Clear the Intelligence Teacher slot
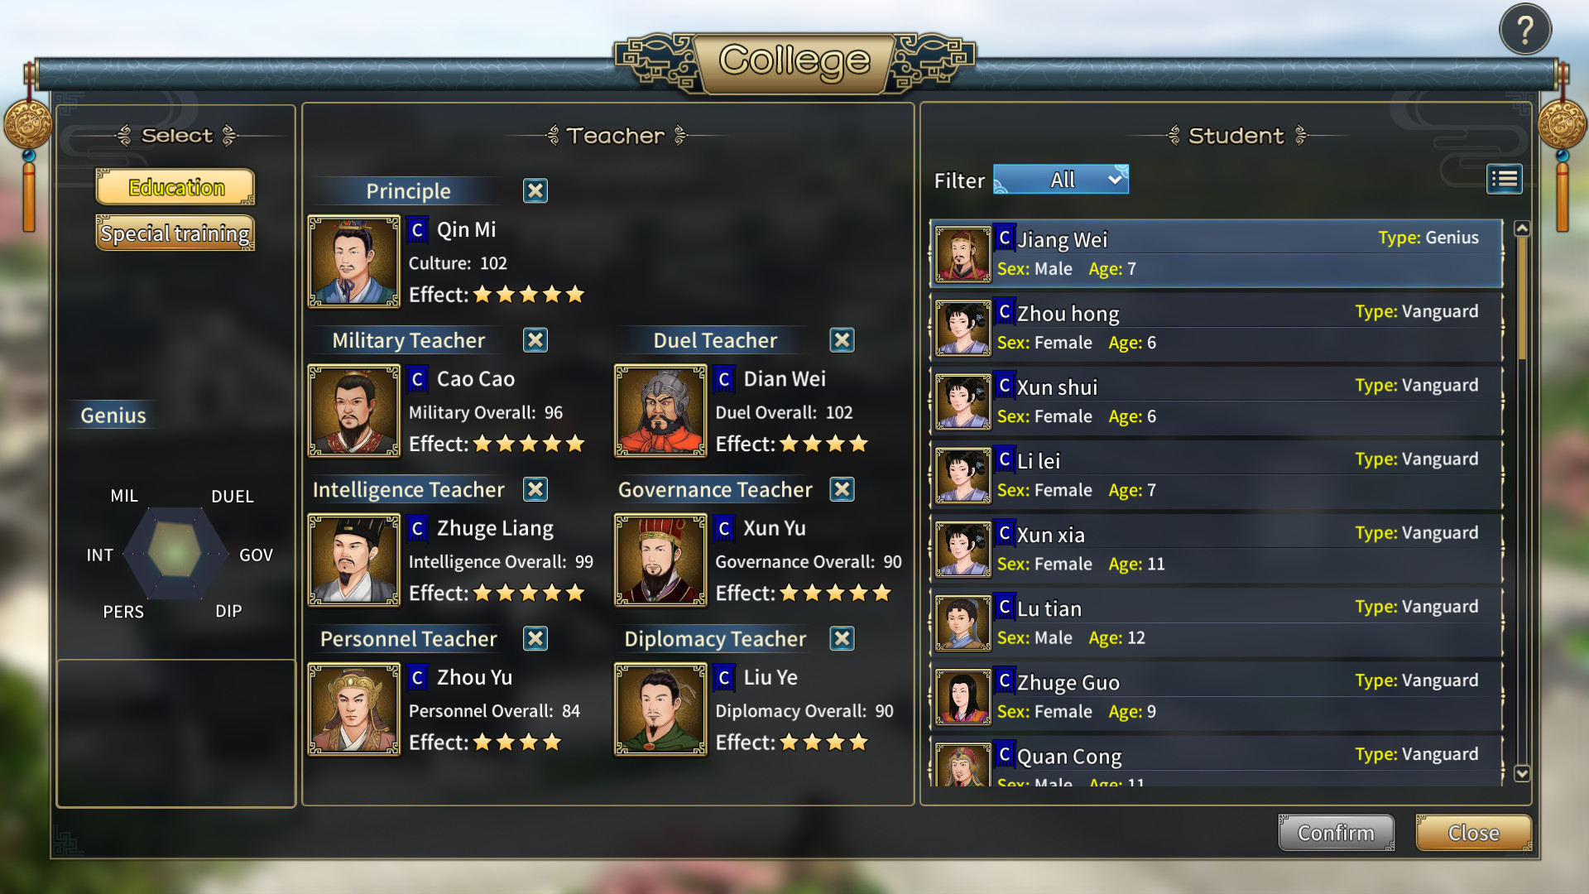 pos(535,489)
